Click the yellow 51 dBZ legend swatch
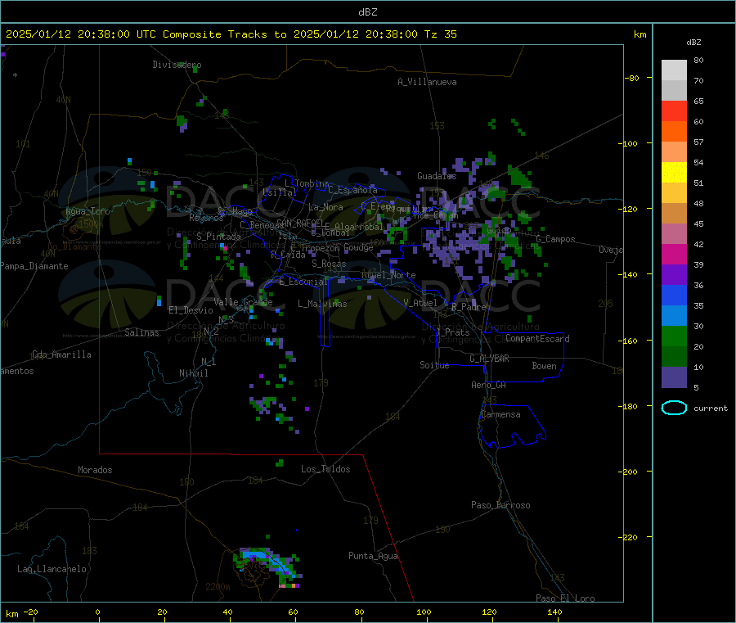This screenshot has height=623, width=736. pyautogui.click(x=674, y=173)
